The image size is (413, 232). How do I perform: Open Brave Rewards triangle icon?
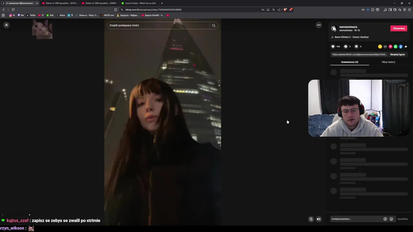point(291,10)
